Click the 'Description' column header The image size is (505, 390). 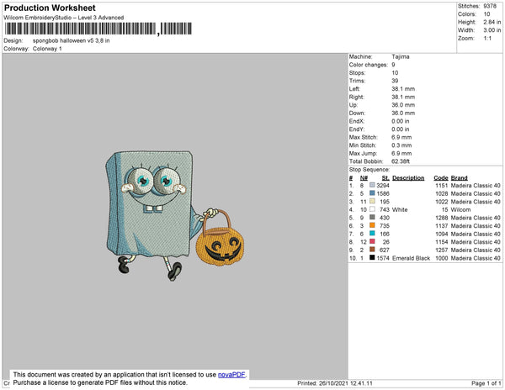408,178
